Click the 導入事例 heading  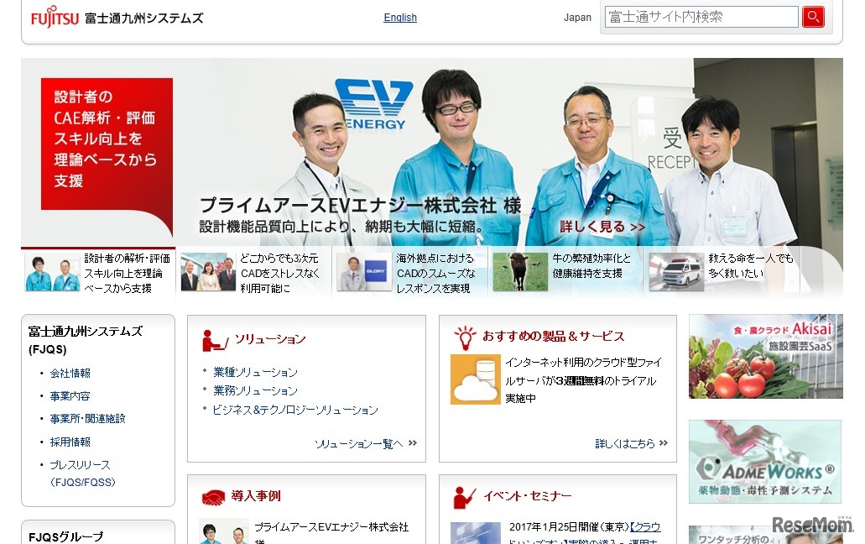[x=256, y=496]
